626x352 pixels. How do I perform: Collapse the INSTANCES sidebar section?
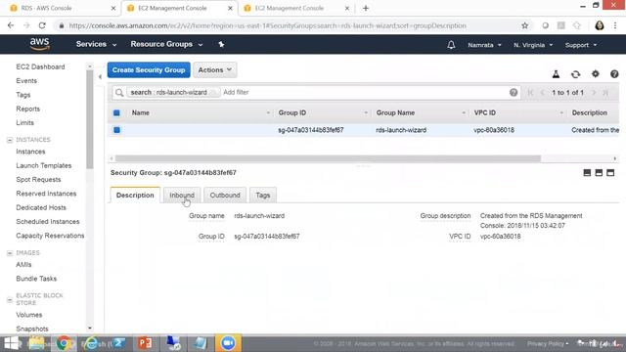point(10,140)
